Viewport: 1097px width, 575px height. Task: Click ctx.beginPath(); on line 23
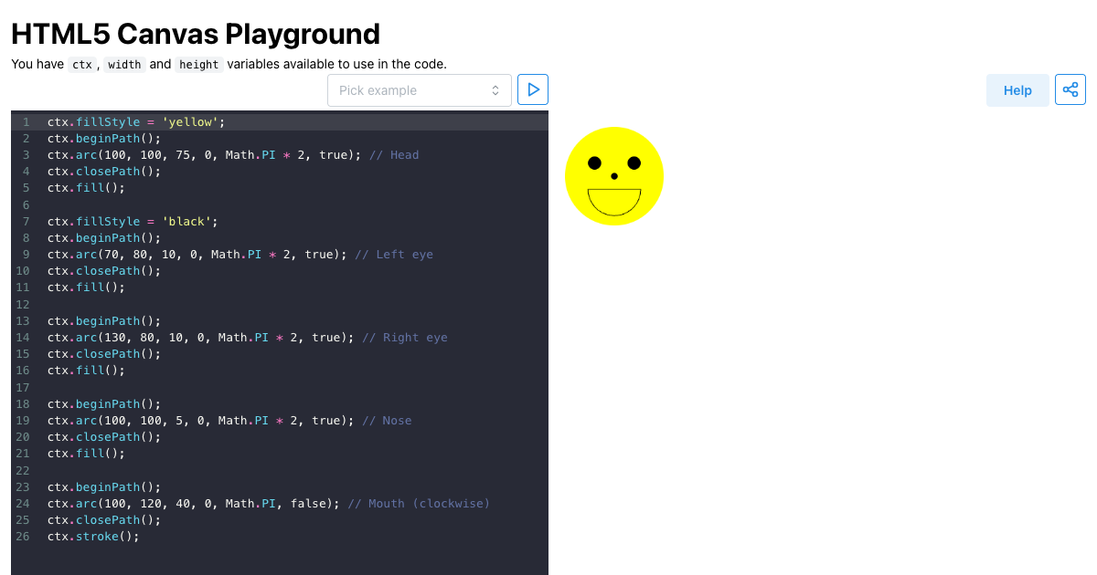[x=104, y=487]
